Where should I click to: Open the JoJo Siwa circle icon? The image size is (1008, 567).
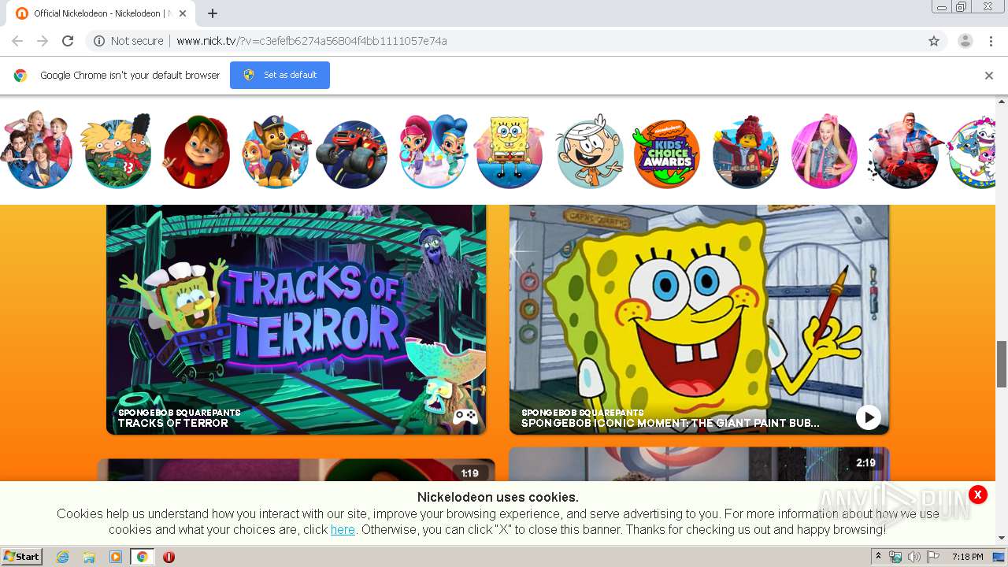824,154
